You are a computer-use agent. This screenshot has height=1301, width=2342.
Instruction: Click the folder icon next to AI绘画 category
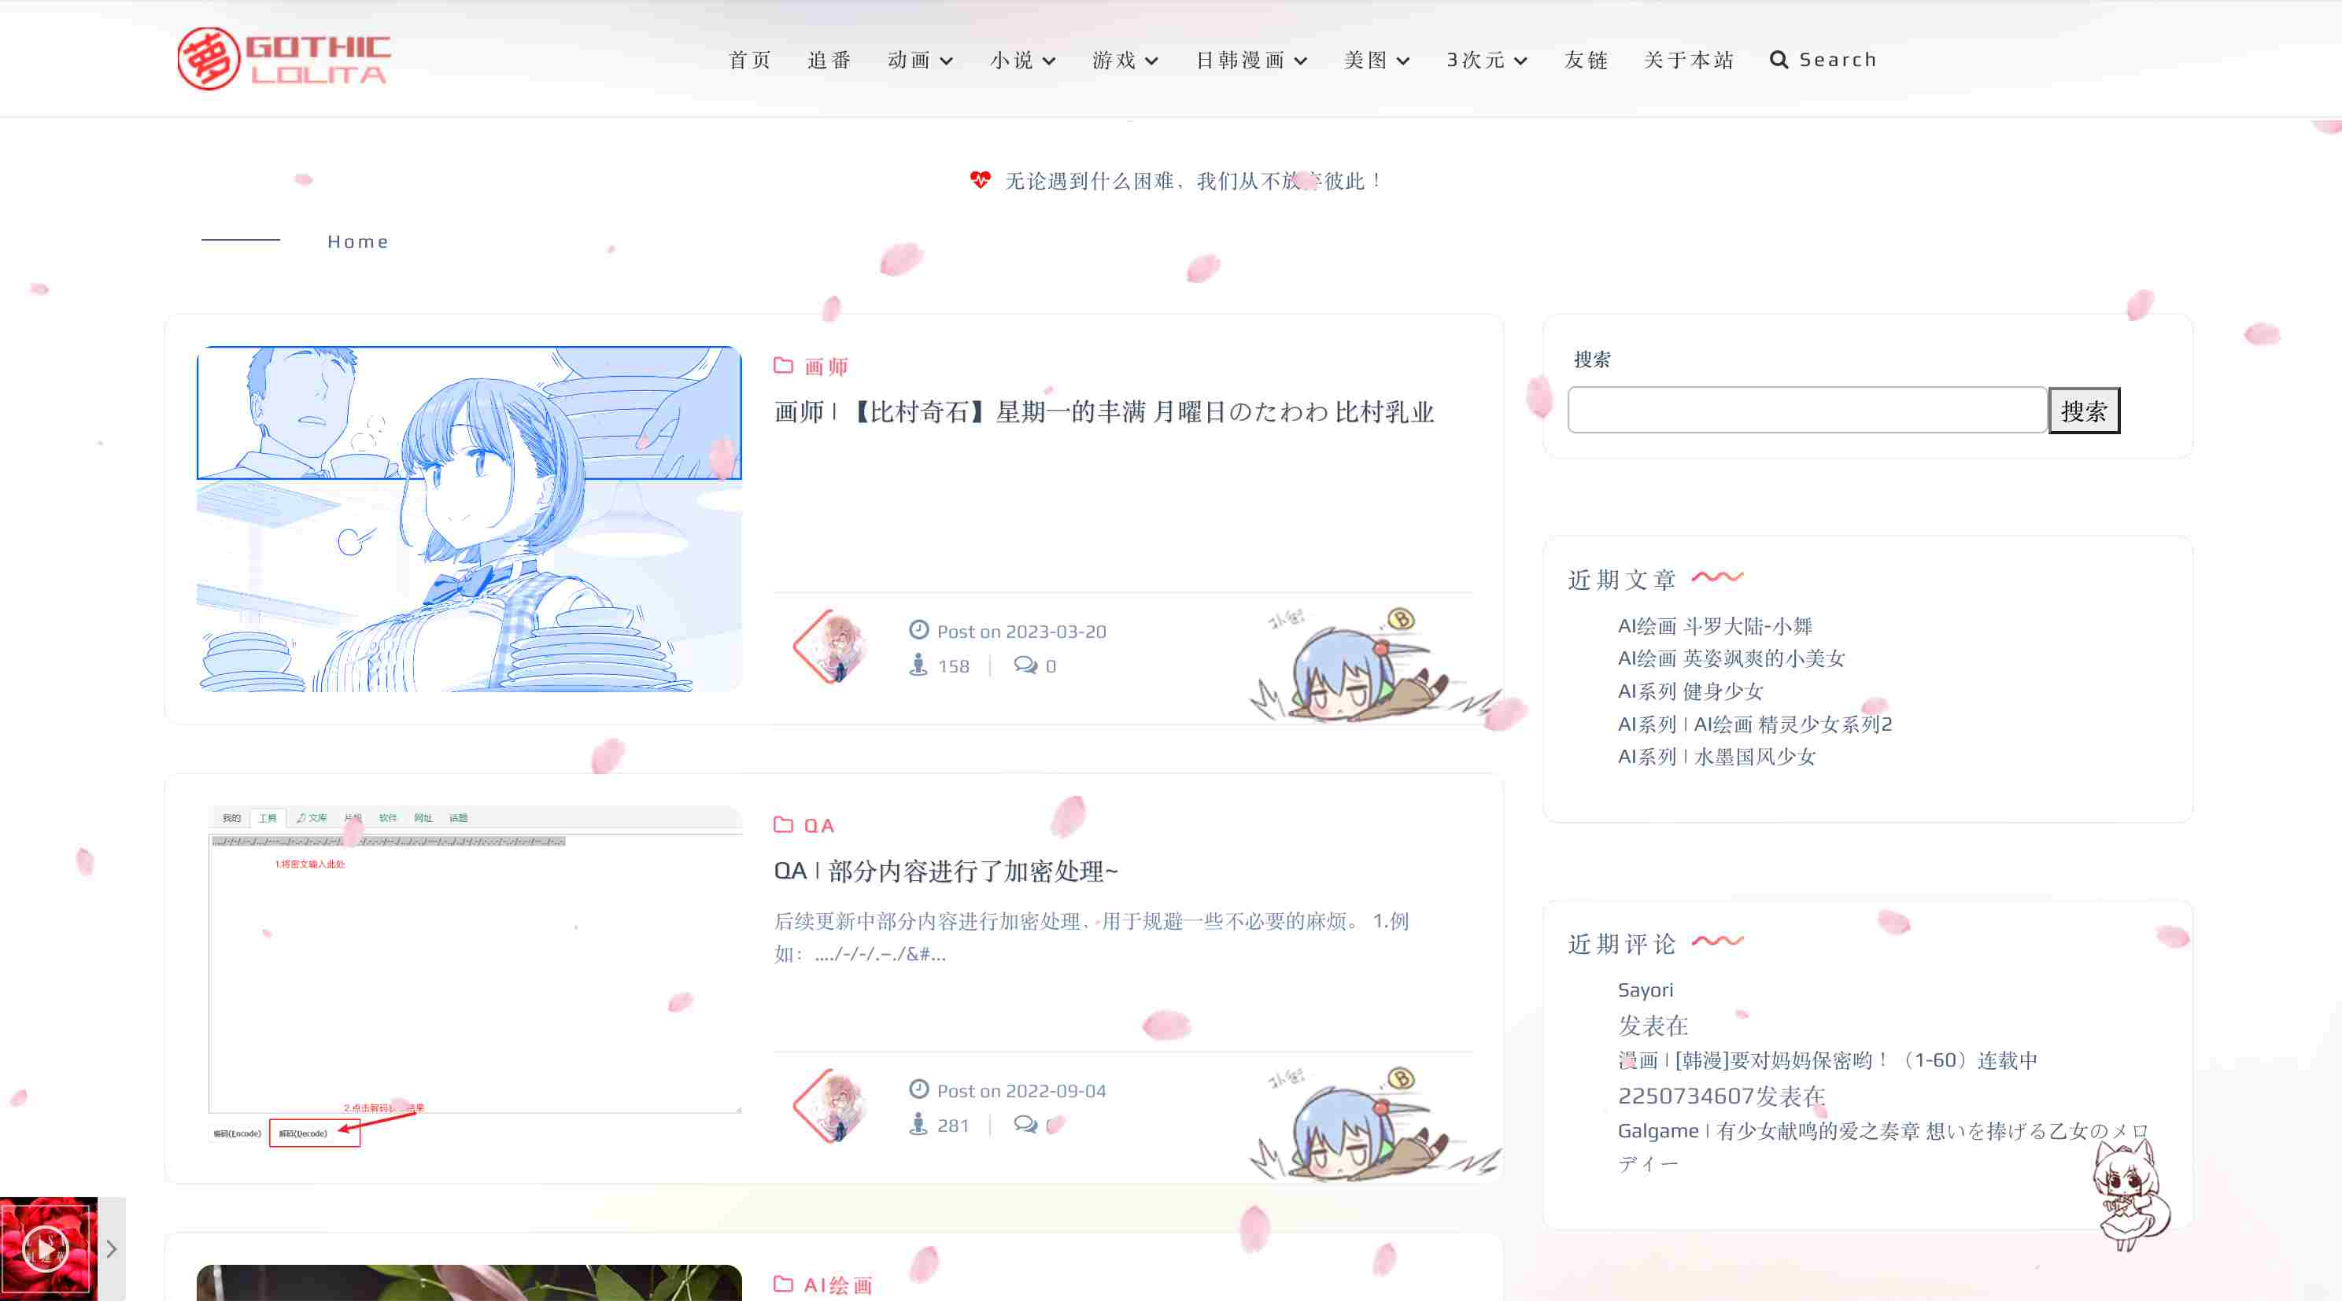pos(783,1284)
